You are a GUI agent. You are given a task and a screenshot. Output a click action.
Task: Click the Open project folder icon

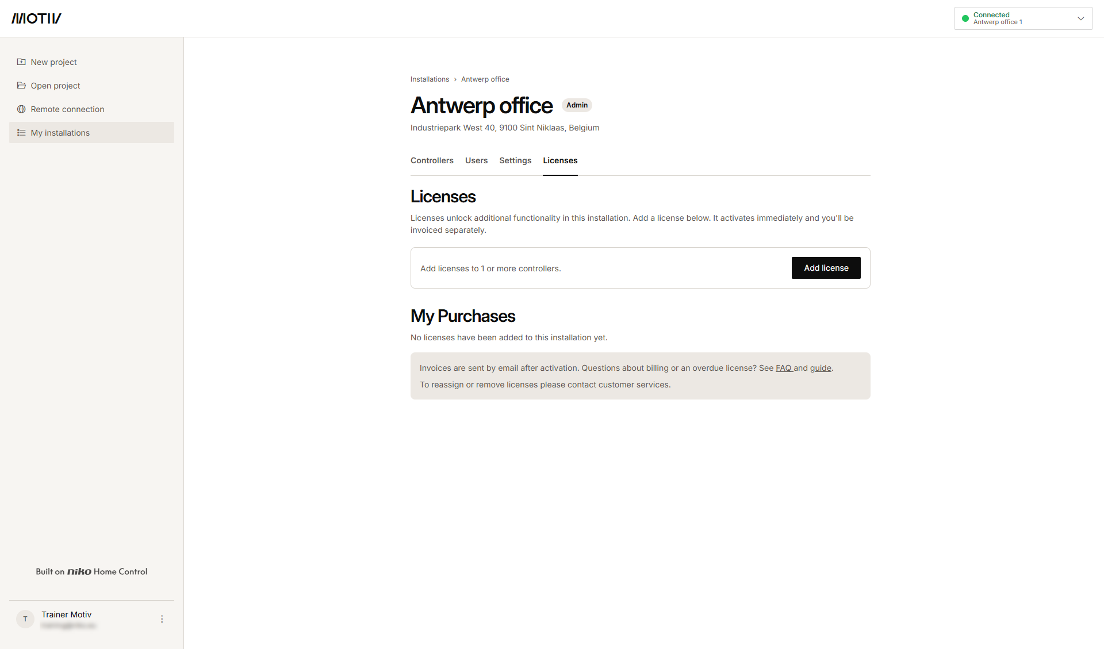pos(21,85)
